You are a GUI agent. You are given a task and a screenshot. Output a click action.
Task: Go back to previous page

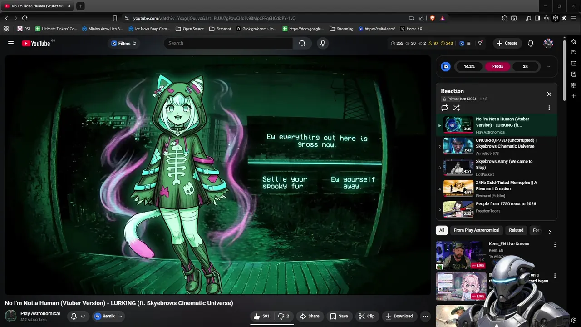pos(6,18)
